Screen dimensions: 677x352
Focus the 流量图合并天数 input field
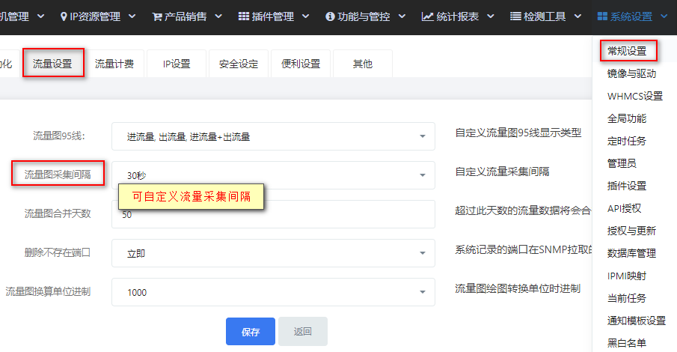click(x=273, y=214)
